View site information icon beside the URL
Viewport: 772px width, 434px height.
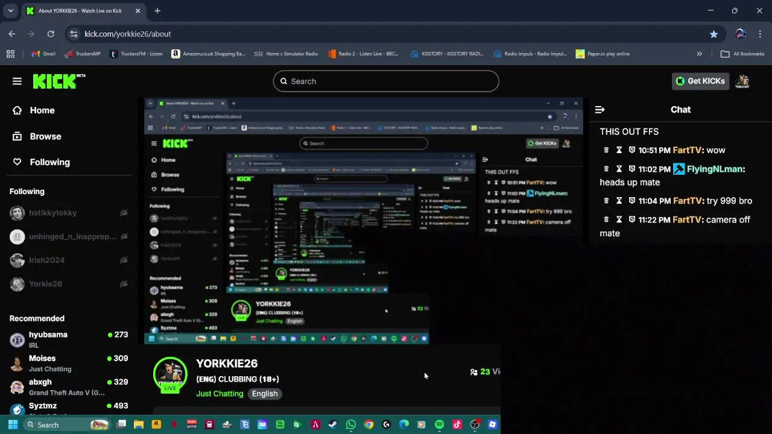73,34
